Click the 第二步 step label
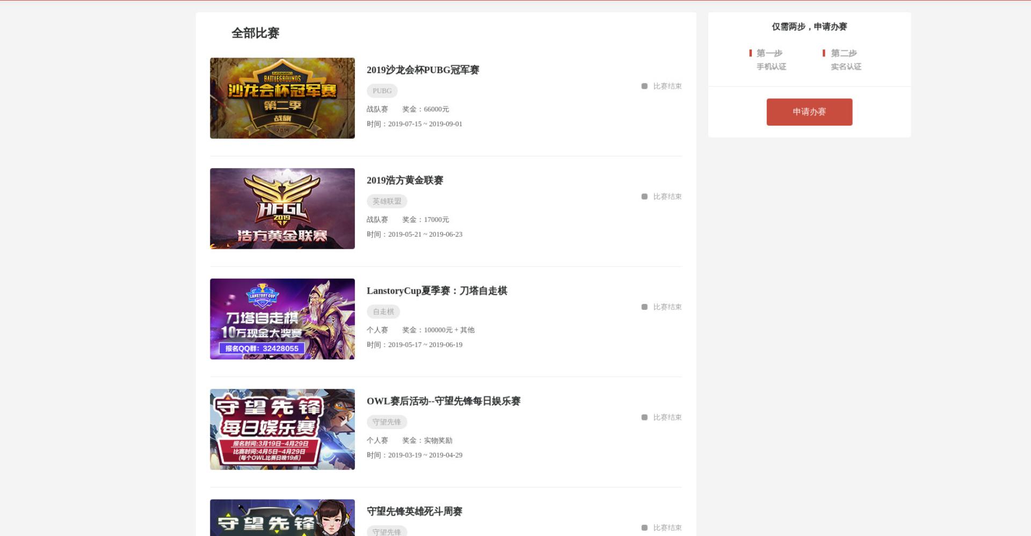This screenshot has width=1031, height=536. point(844,53)
